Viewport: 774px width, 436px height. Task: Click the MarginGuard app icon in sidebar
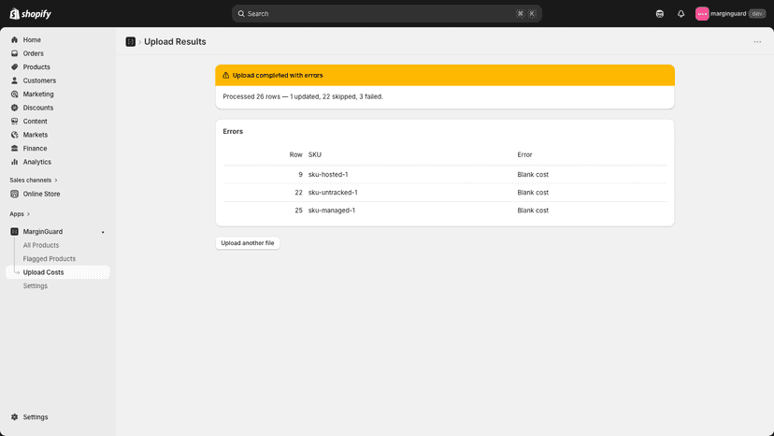[14, 231]
